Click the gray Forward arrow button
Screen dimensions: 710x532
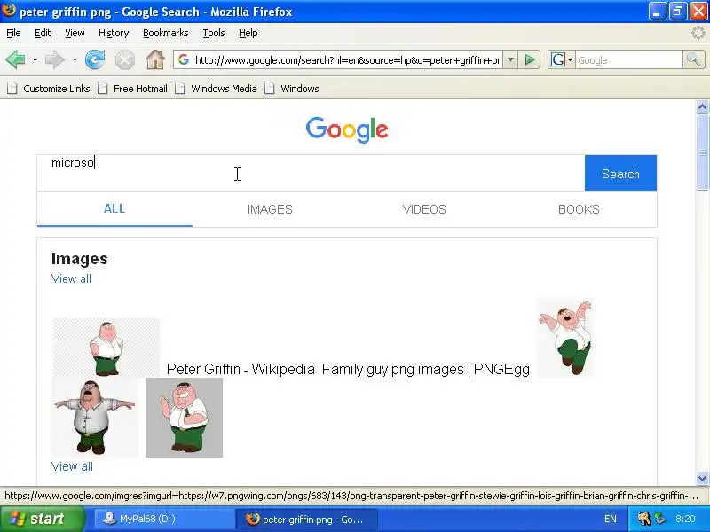click(54, 59)
